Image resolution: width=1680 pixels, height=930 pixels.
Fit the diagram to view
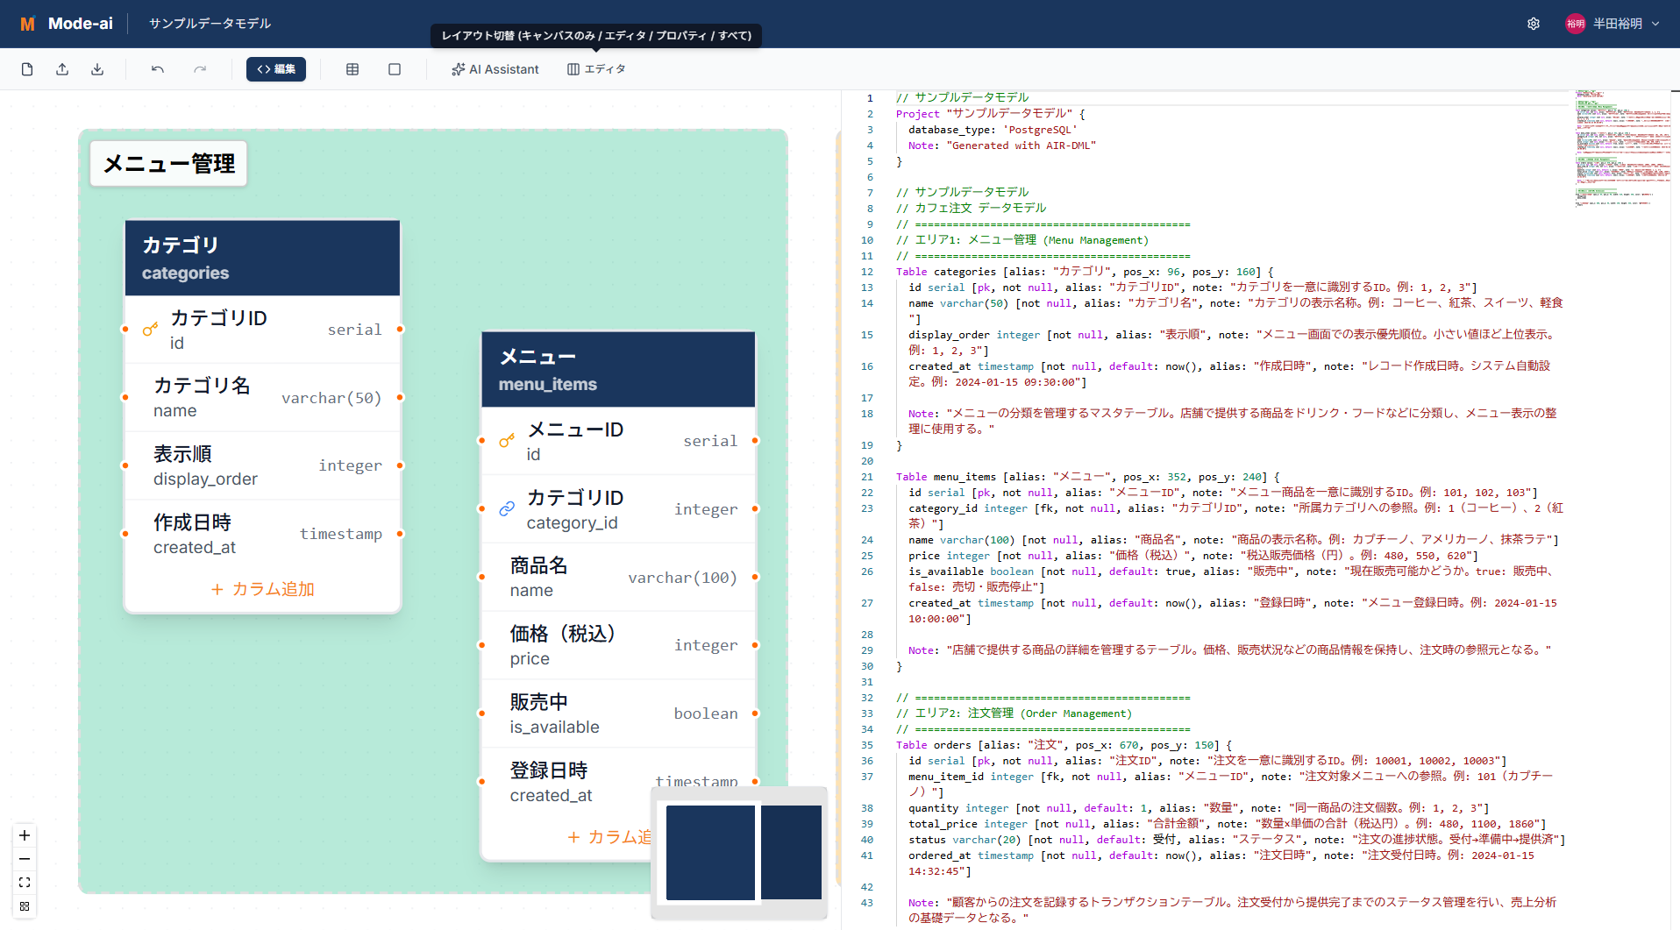click(25, 883)
